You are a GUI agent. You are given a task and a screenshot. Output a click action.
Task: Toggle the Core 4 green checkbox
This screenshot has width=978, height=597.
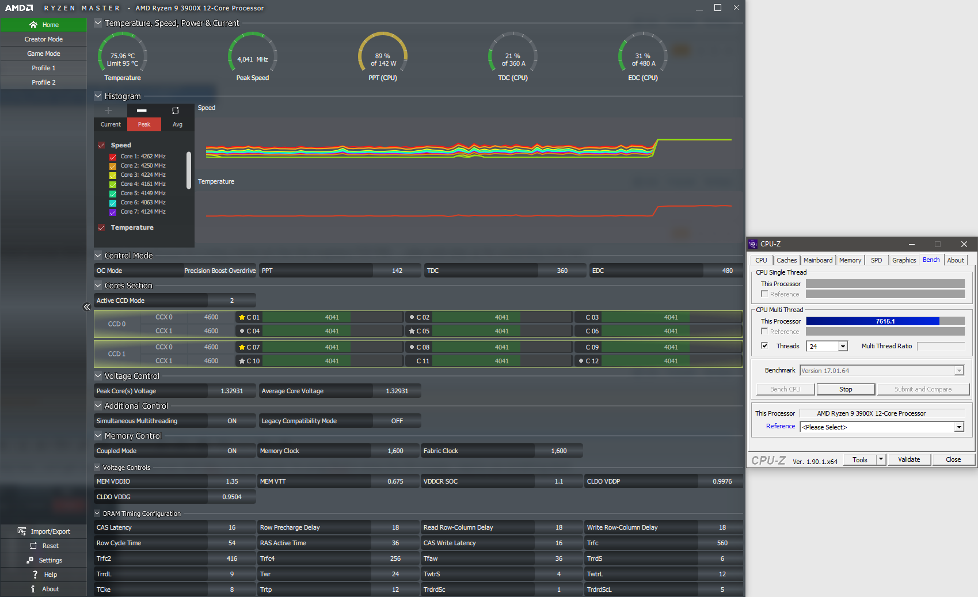click(x=113, y=184)
